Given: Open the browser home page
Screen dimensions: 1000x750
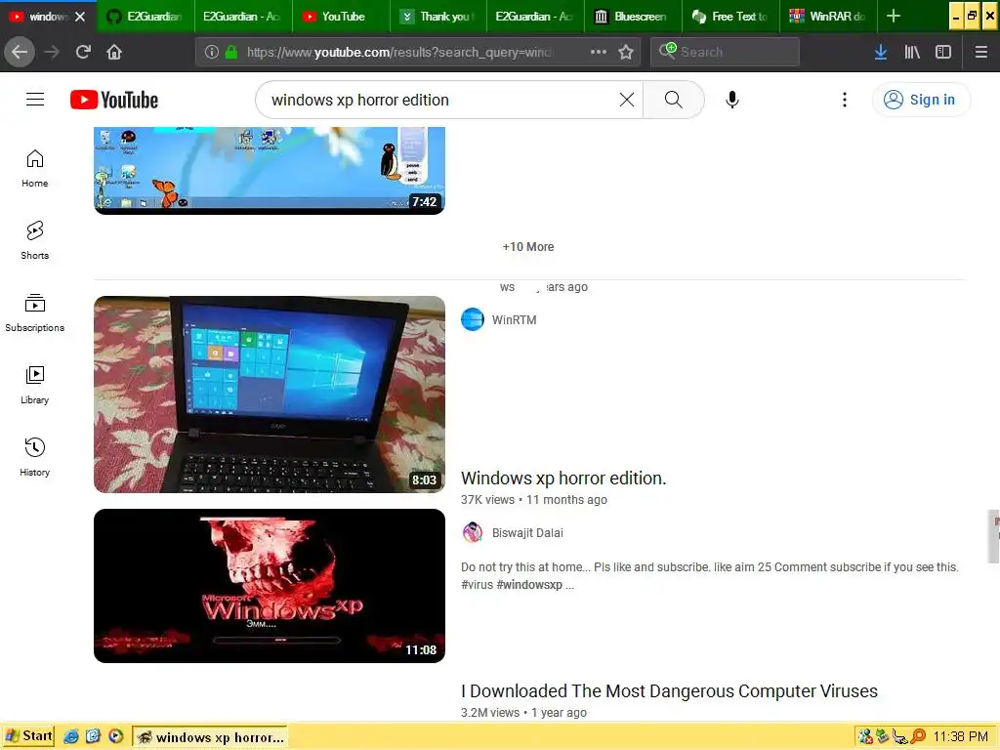Looking at the screenshot, I should (x=114, y=52).
